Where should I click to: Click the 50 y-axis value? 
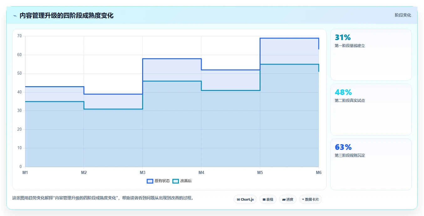click(19, 73)
